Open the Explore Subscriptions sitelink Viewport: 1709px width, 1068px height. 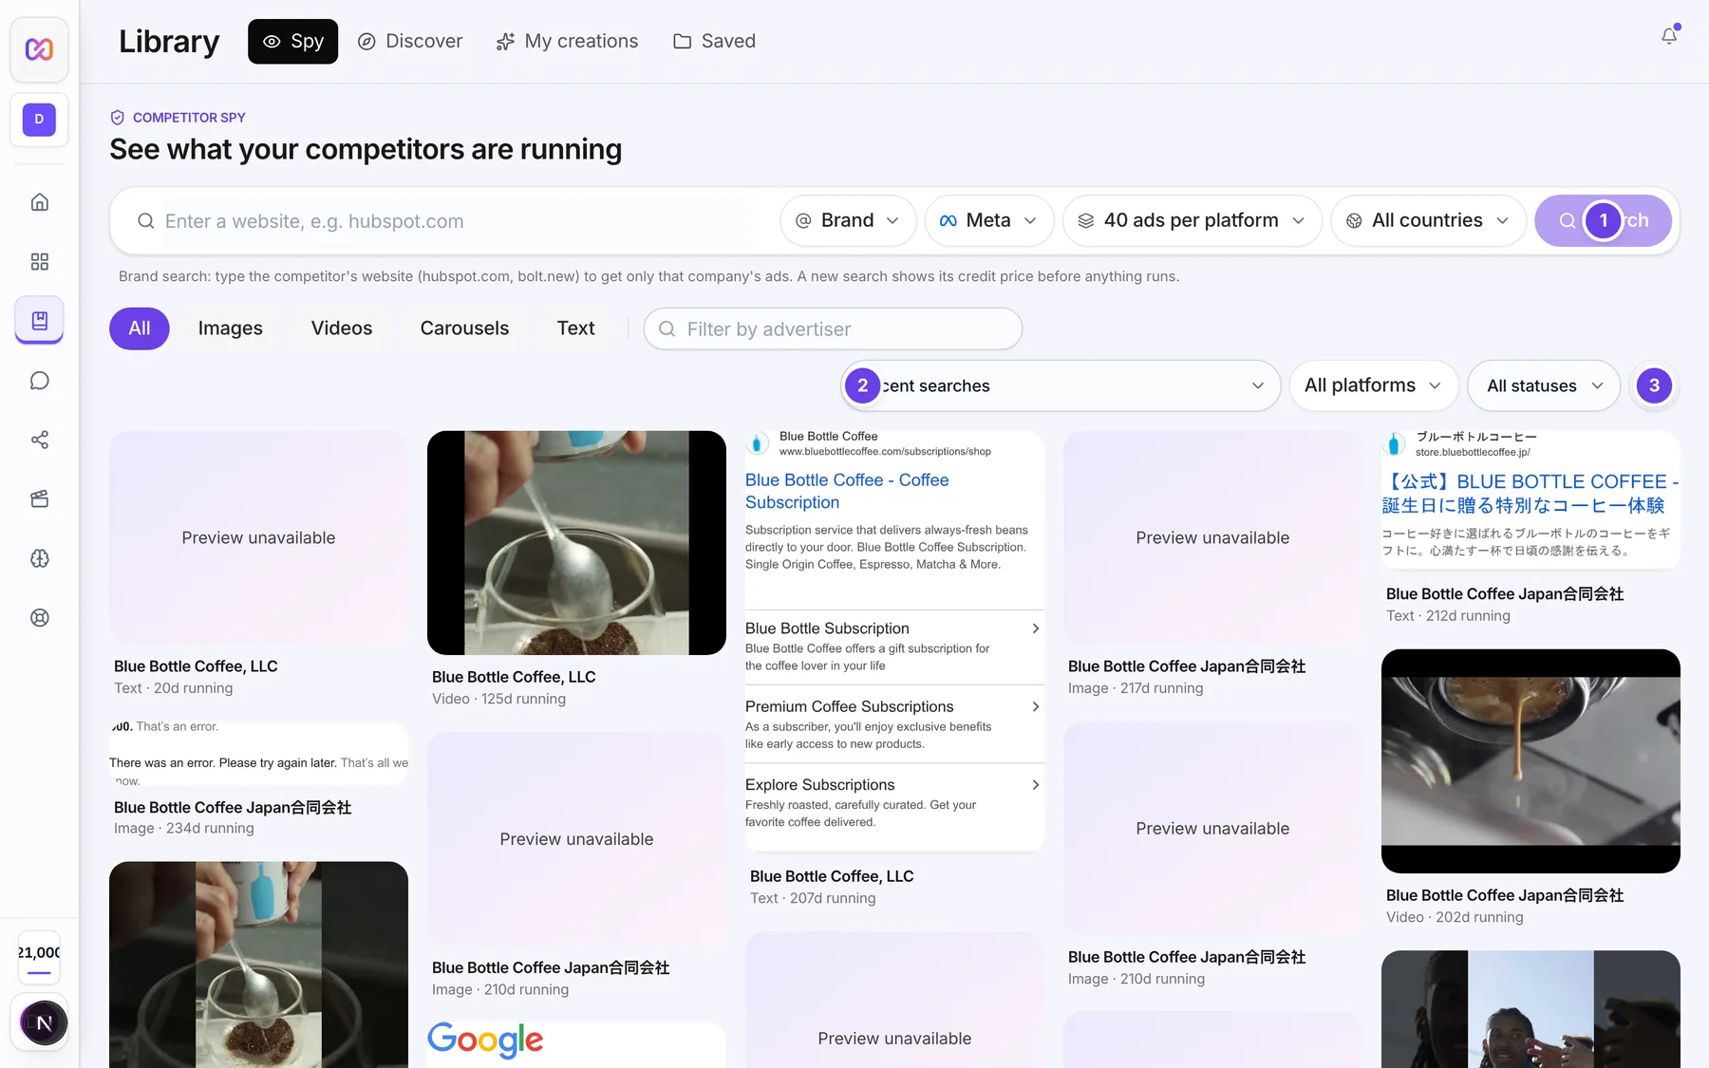pyautogui.click(x=893, y=802)
